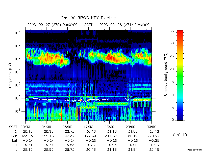The height and width of the screenshot is (151, 202).
Task: Click the 10^1 frequency tick label
Action: [x=18, y=111]
